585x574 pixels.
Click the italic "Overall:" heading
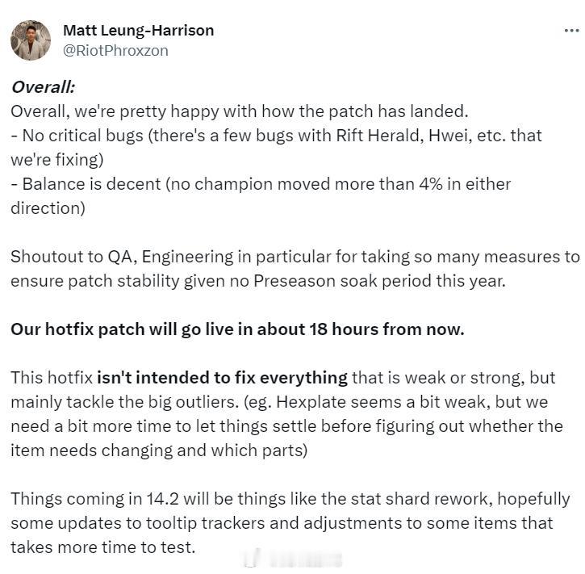coord(43,87)
